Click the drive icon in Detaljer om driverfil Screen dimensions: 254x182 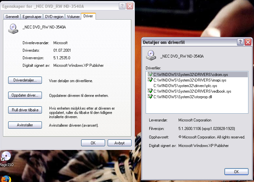click(151, 55)
